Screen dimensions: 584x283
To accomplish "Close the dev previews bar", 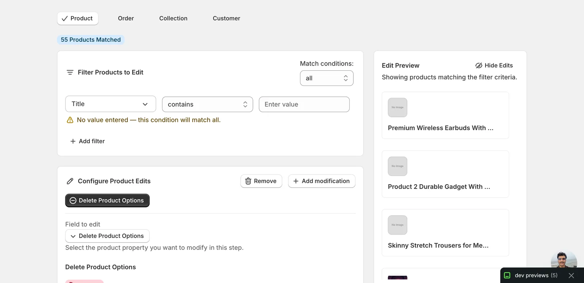I will [x=571, y=276].
